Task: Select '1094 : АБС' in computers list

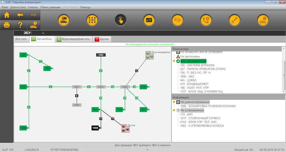Action: tap(187, 77)
